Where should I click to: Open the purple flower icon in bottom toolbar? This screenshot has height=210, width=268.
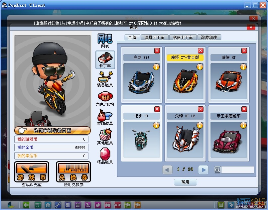[x=88, y=205]
